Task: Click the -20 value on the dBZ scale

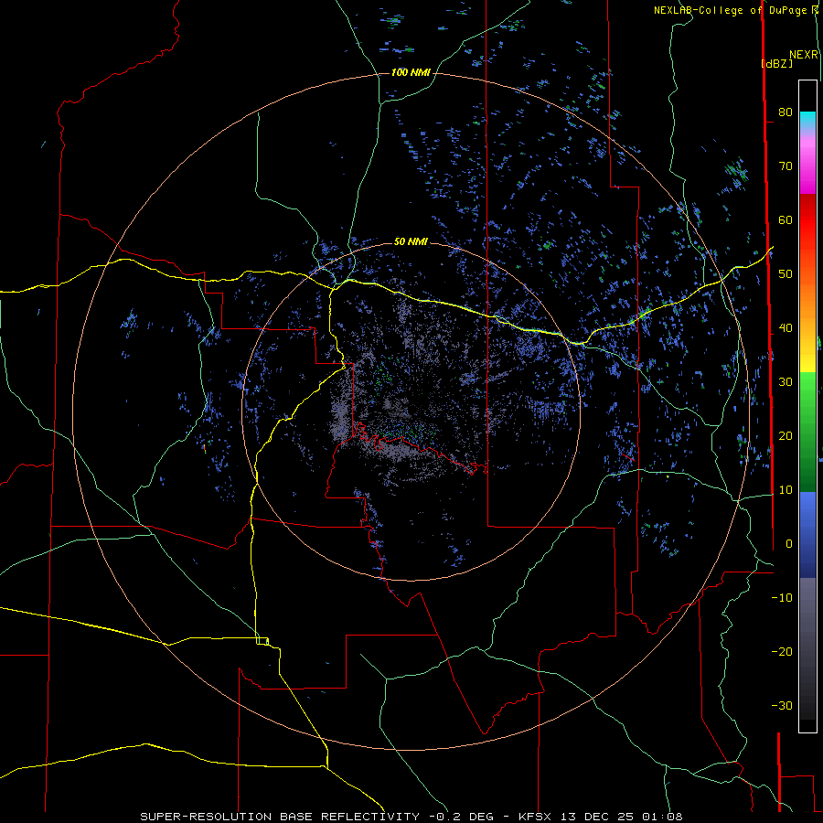Action: click(782, 651)
